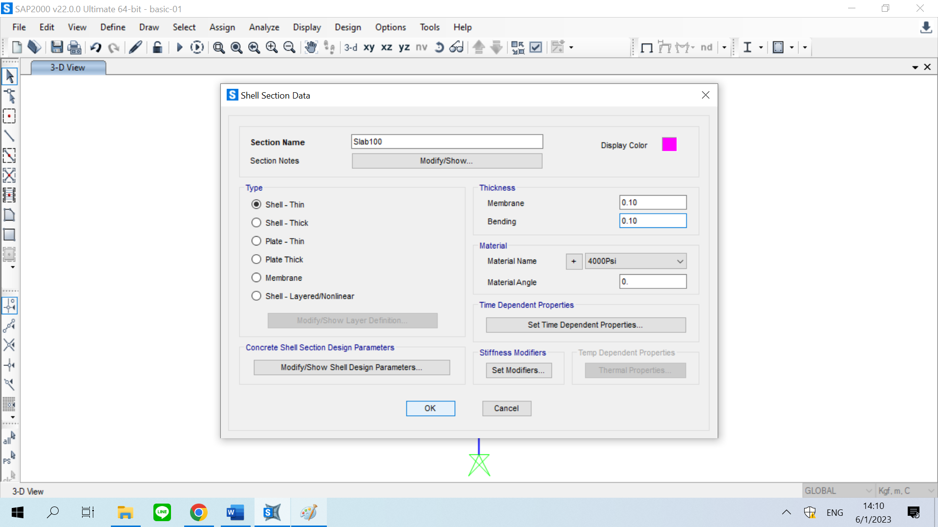Click the Set Modifiers button

click(518, 370)
